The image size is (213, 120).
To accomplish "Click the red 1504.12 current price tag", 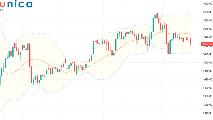I will [x=207, y=44].
